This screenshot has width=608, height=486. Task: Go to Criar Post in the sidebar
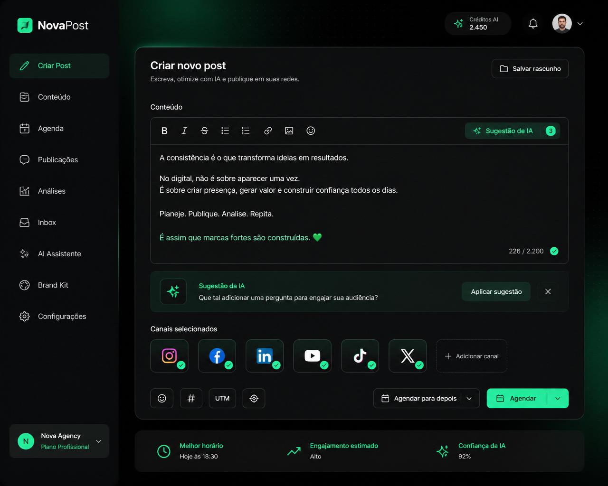59,65
